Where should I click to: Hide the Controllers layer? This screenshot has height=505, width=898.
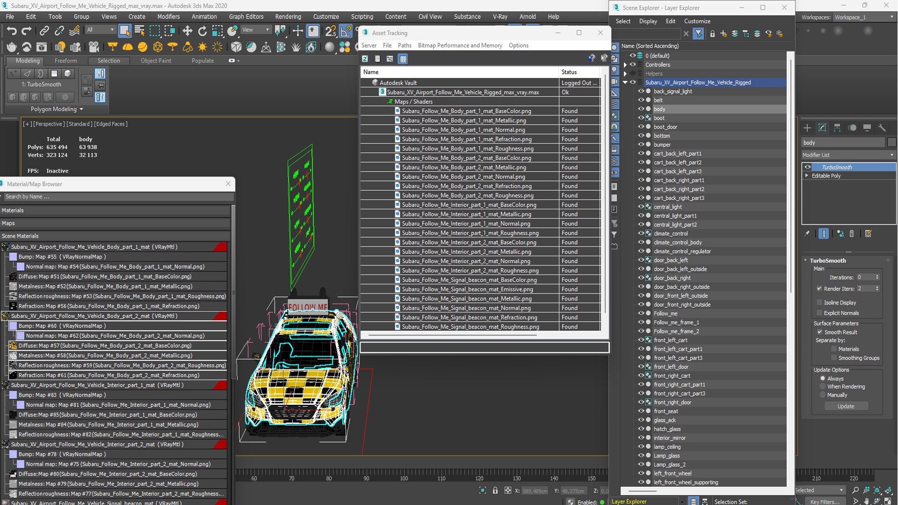(633, 65)
